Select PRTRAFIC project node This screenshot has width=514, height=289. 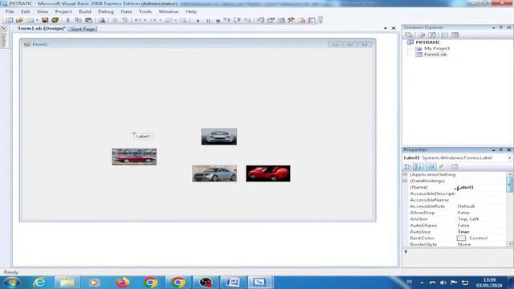(x=428, y=43)
